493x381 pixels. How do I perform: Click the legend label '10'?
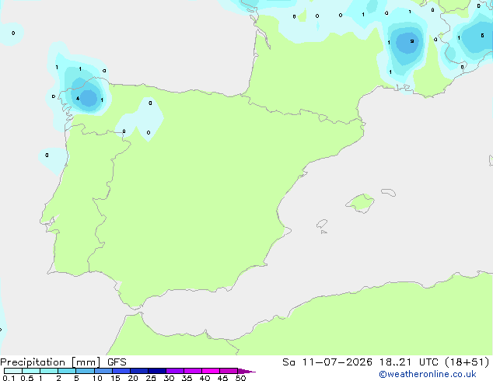click(x=97, y=378)
